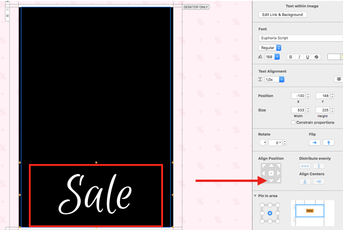Image resolution: width=343 pixels, height=230 pixels.
Task: Click the Text within Image heading
Action: [302, 6]
